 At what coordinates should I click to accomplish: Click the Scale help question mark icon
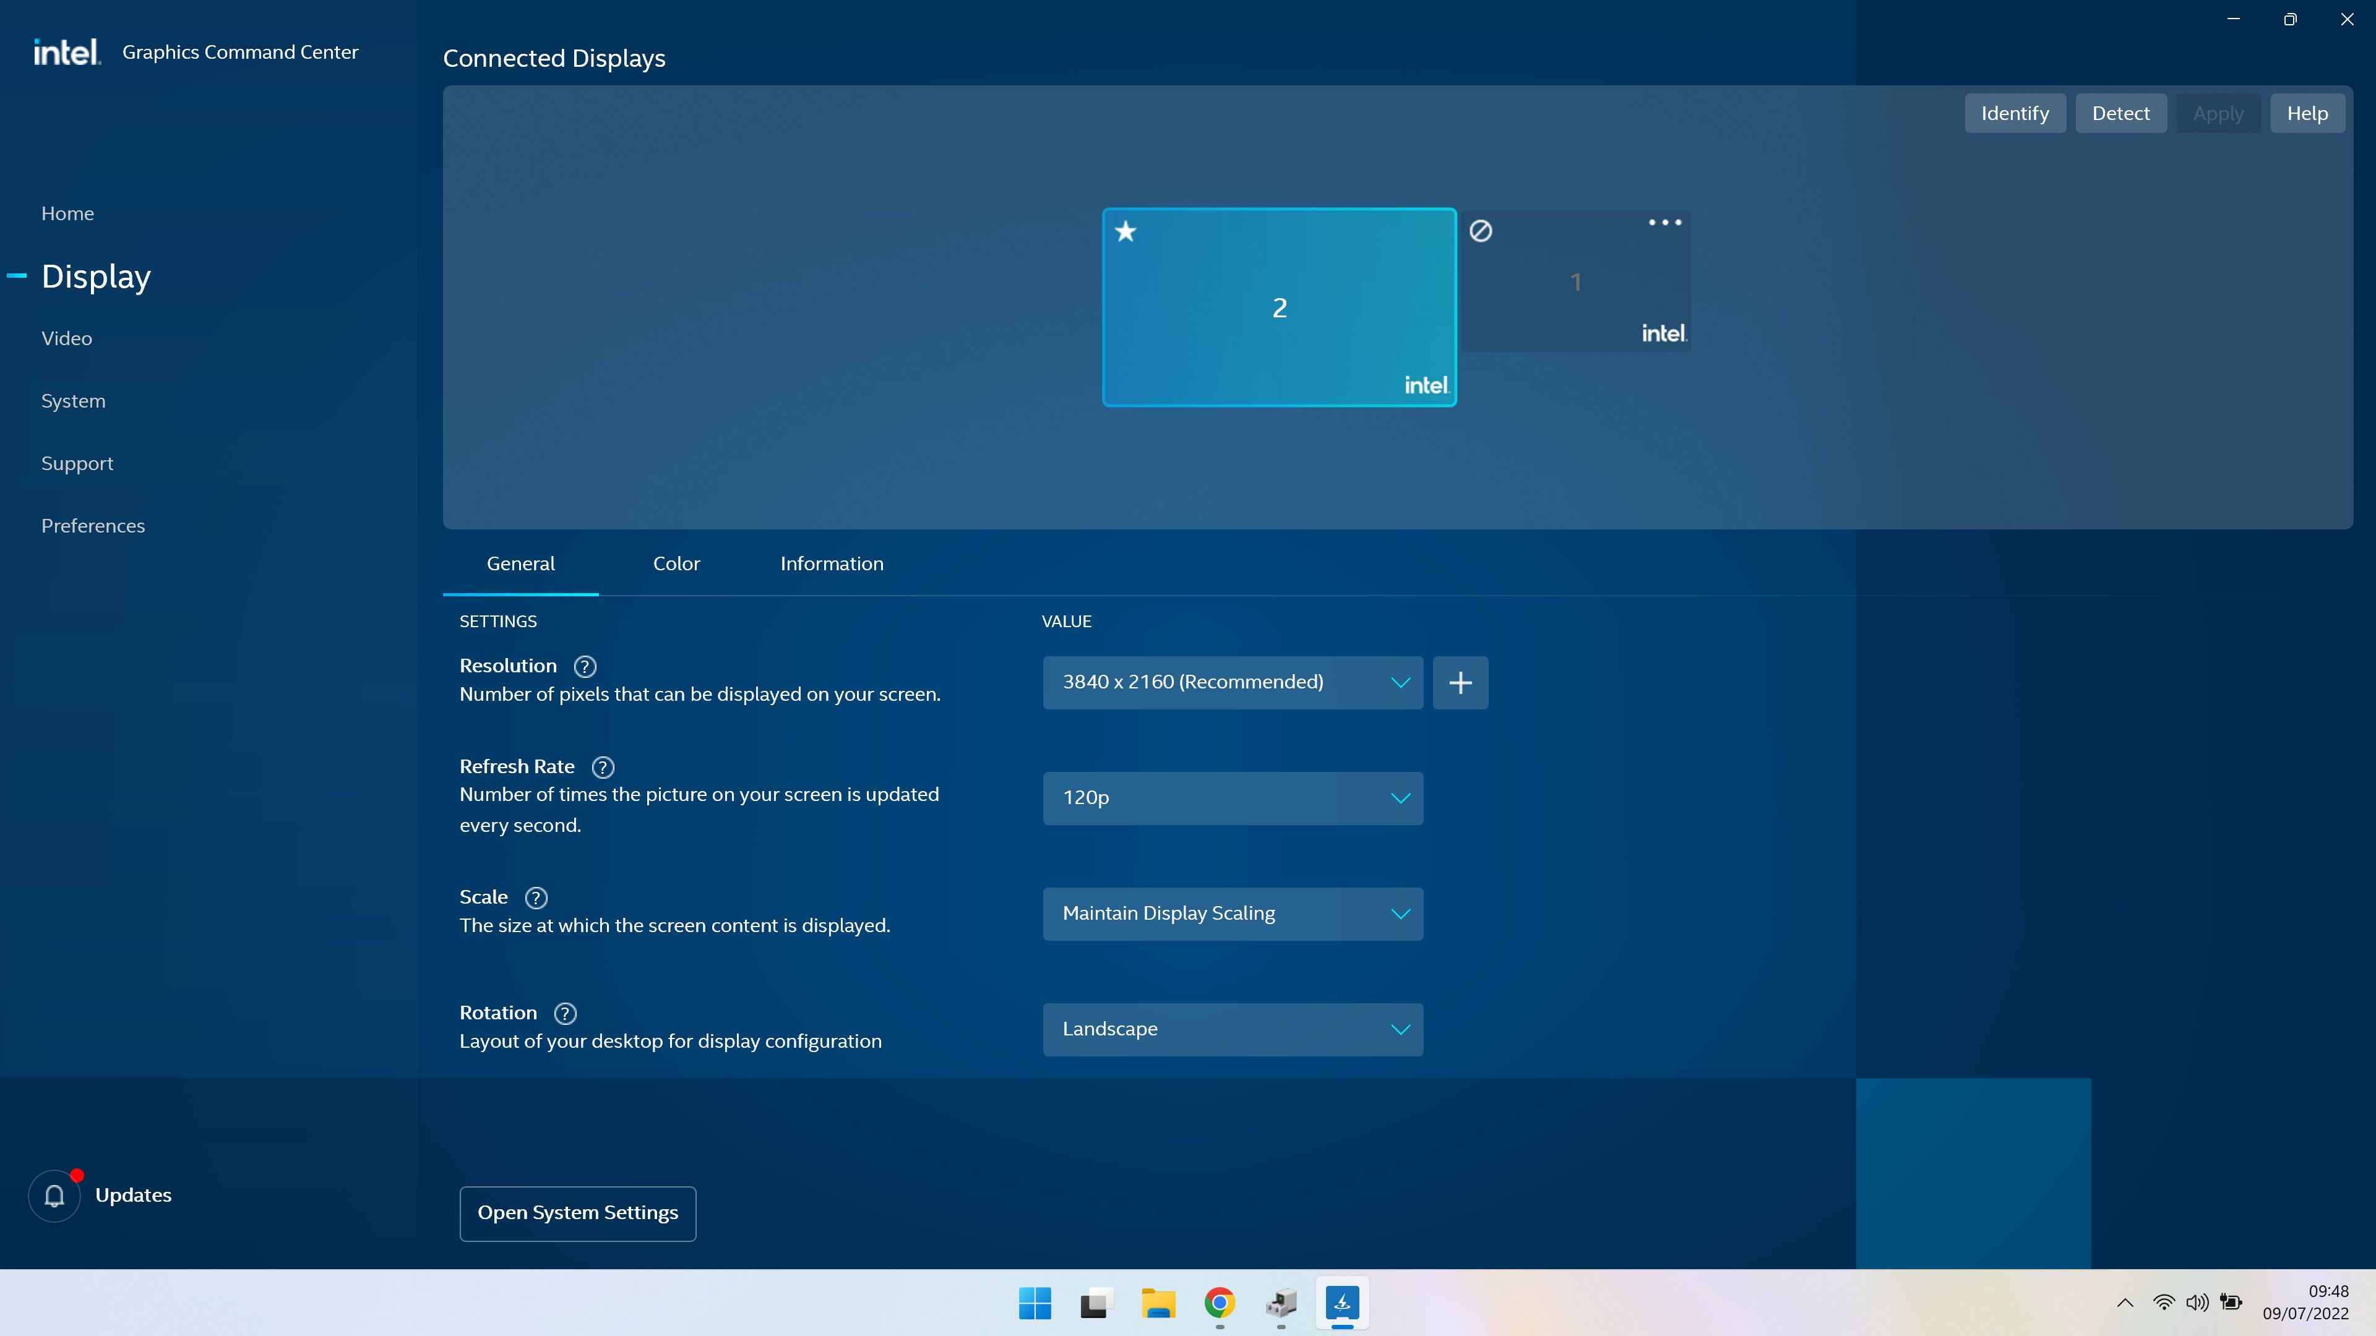coord(536,897)
